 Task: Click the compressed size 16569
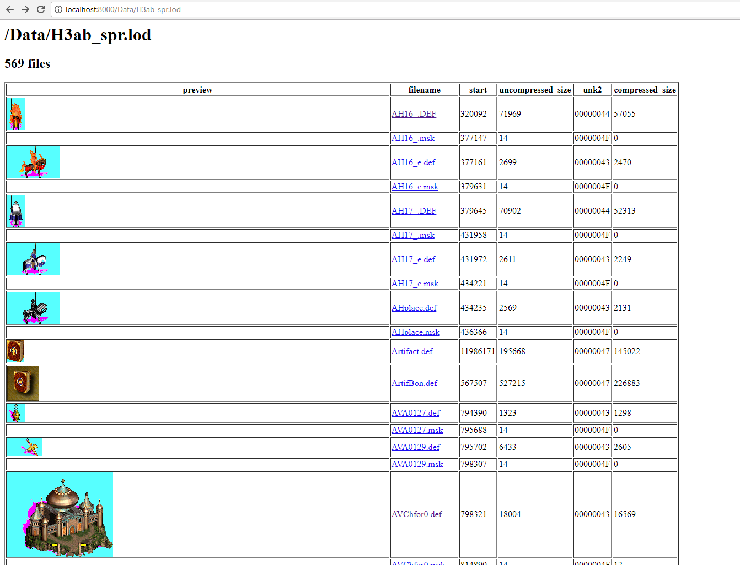[625, 514]
